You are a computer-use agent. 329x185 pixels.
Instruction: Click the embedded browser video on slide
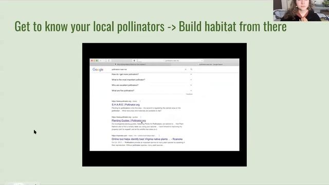[x=164, y=105]
